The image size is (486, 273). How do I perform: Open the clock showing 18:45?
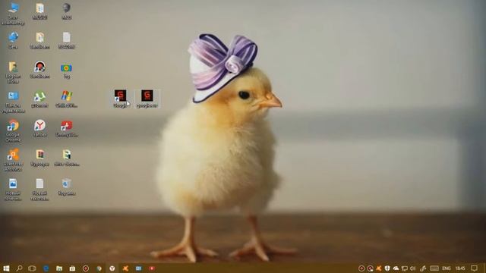[460, 268]
